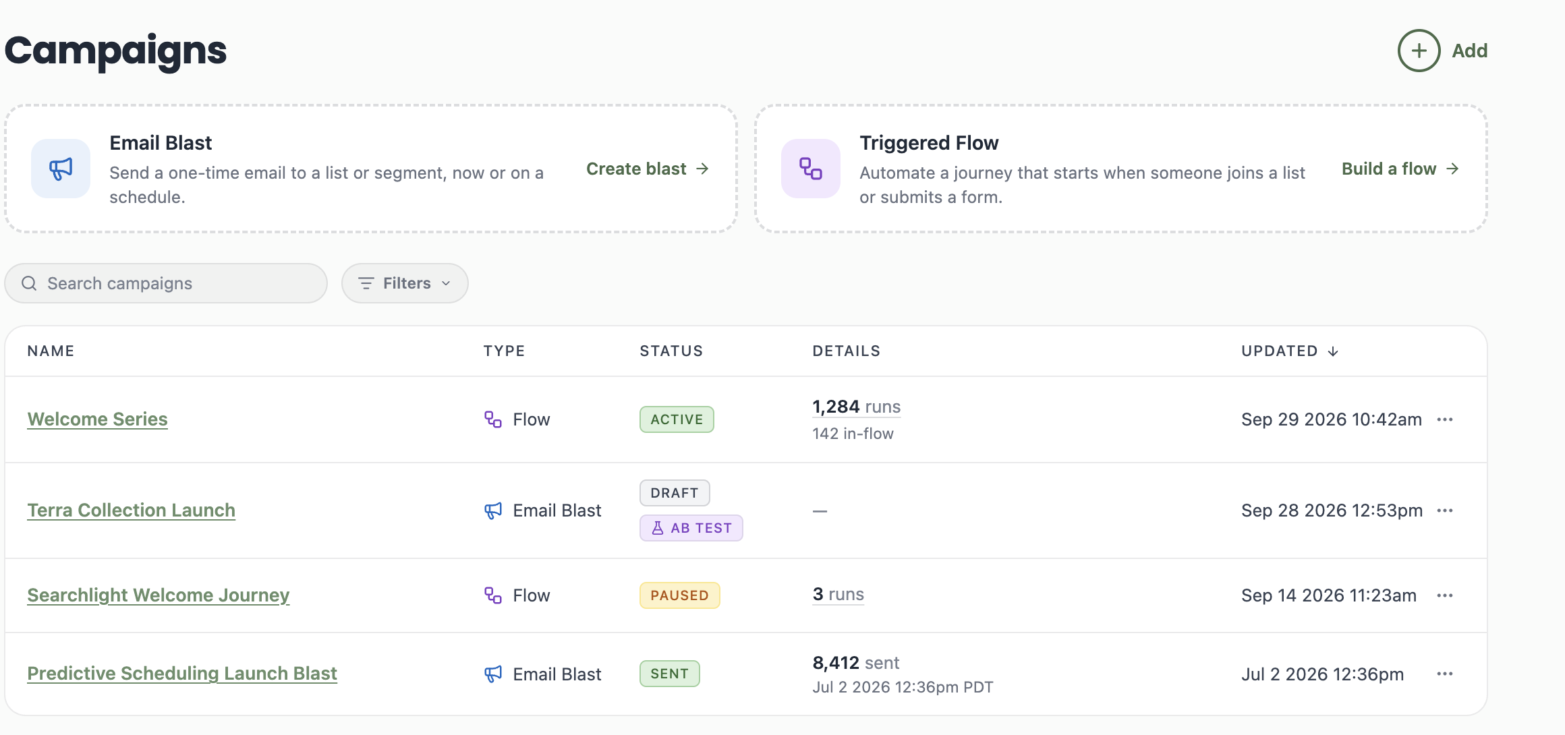Click the SENT status badge

(x=670, y=674)
